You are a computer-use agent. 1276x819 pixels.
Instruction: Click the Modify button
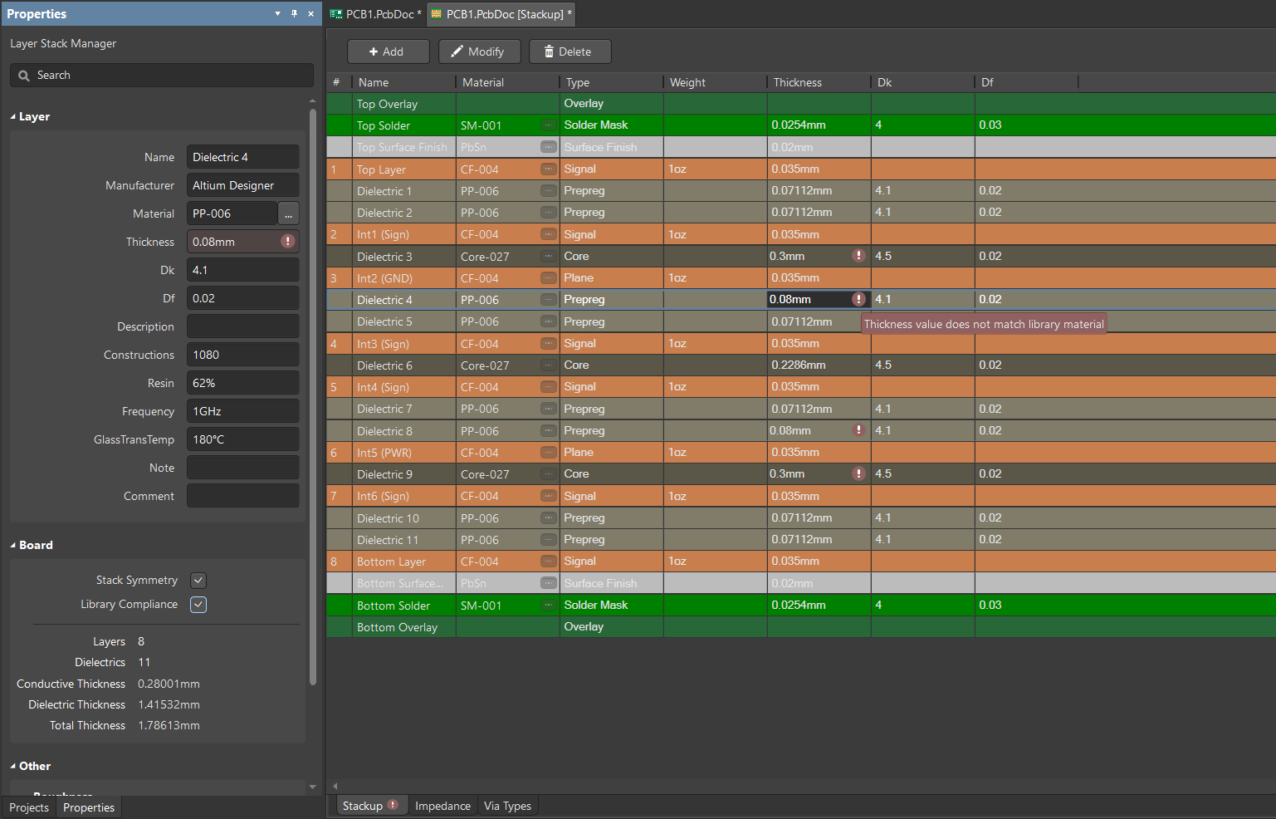pos(479,51)
